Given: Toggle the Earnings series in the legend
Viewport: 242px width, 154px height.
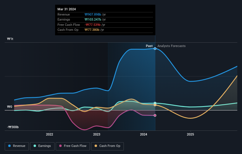Looking at the screenshot, I should (x=42, y=146).
